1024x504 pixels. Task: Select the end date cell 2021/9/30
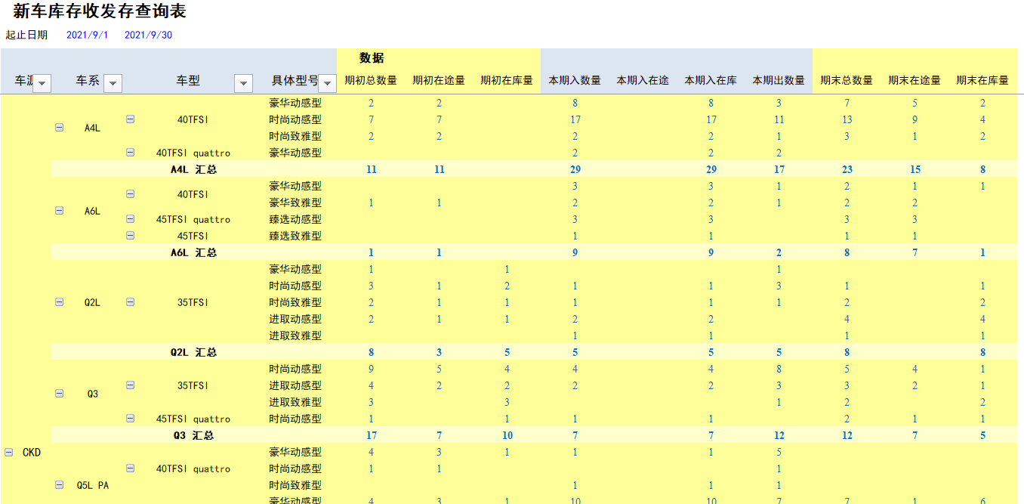point(148,34)
